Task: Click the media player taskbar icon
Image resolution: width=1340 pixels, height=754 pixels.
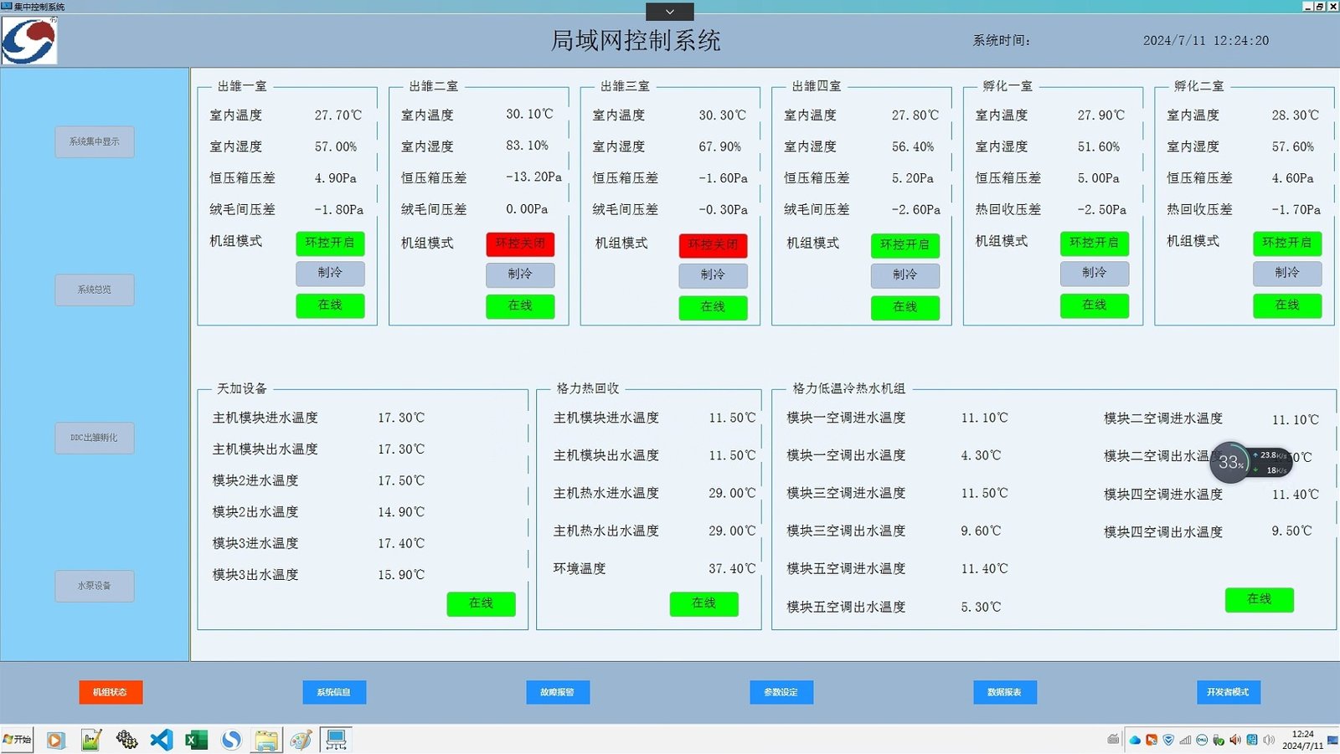Action: 56,740
